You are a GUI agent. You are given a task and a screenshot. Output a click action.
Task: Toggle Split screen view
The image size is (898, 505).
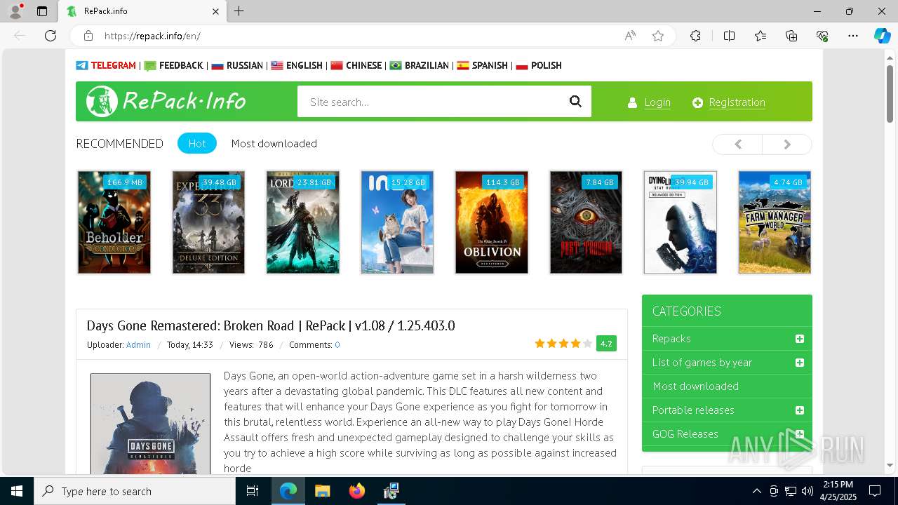point(729,36)
